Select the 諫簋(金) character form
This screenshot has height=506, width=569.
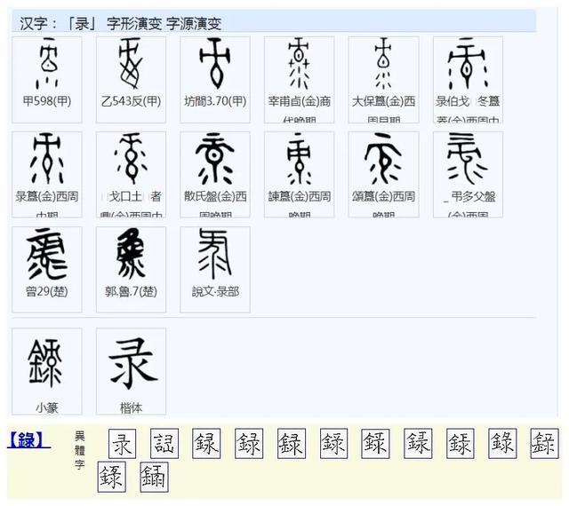click(x=299, y=160)
